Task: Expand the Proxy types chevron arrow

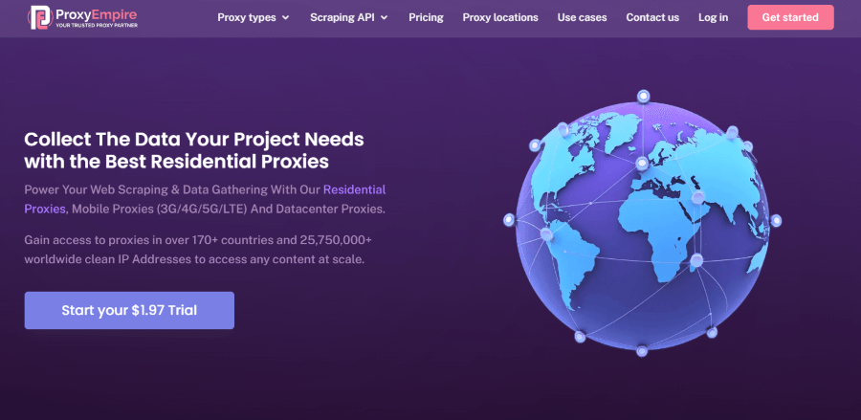Action: tap(285, 17)
